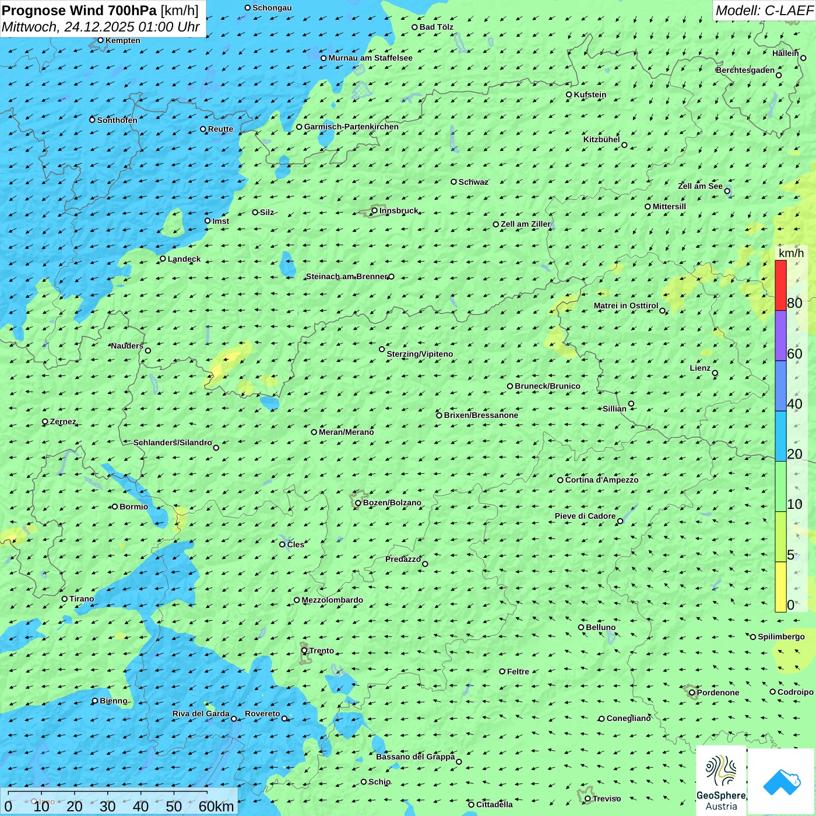The width and height of the screenshot is (816, 816).
Task: Click the Belluno city marker
Action: pos(581,627)
